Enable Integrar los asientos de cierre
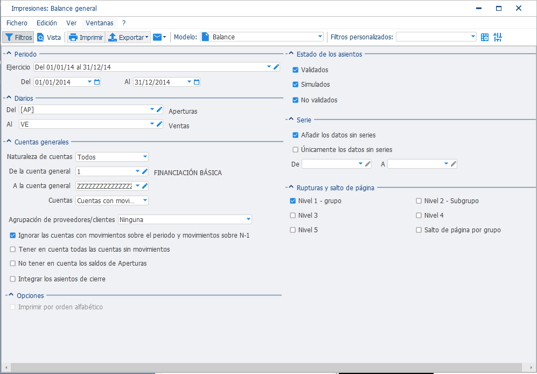The width and height of the screenshot is (537, 374). tap(13, 279)
